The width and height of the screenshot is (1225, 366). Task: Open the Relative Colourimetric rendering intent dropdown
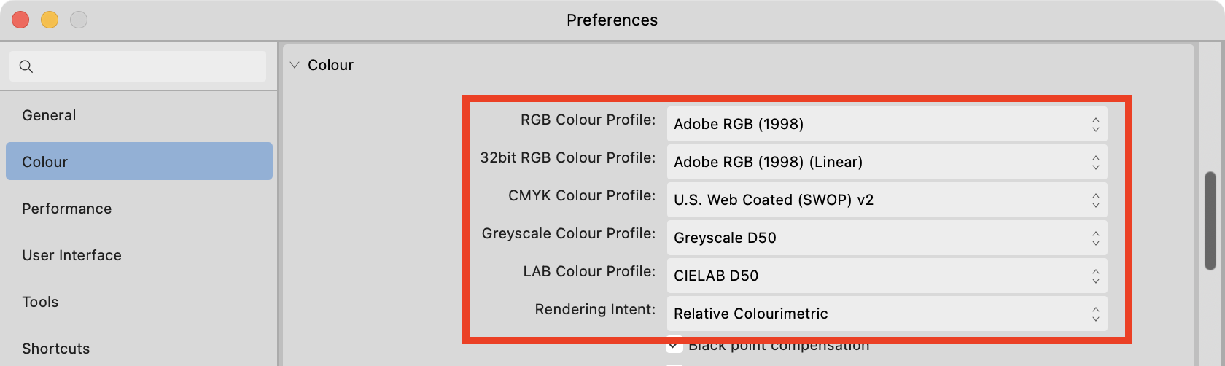887,314
